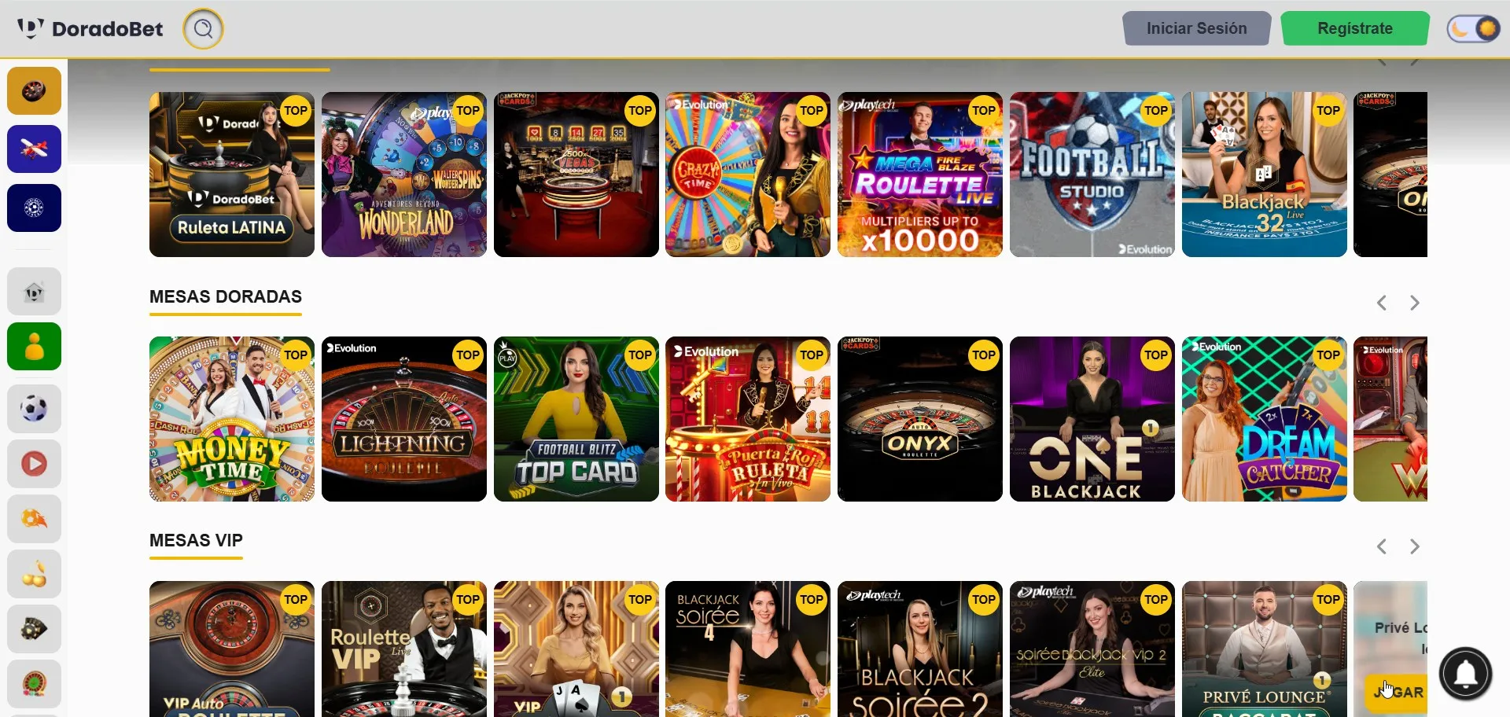Viewport: 1510px width, 717px height.
Task: Open the airplane crash game sidebar icon
Action: click(34, 149)
